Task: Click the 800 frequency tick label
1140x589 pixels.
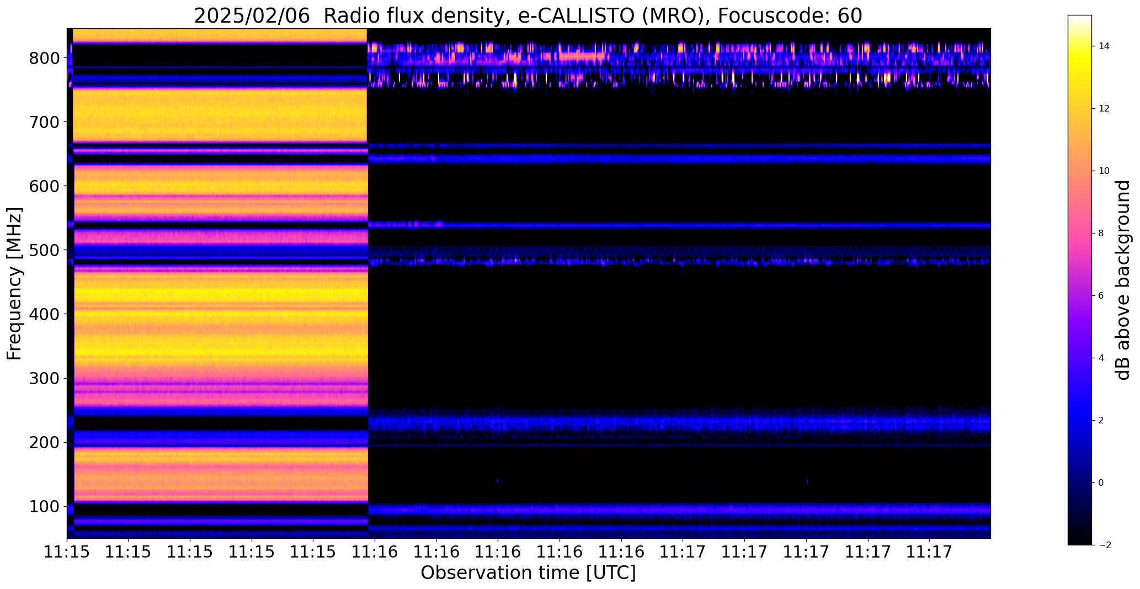Action: point(44,58)
